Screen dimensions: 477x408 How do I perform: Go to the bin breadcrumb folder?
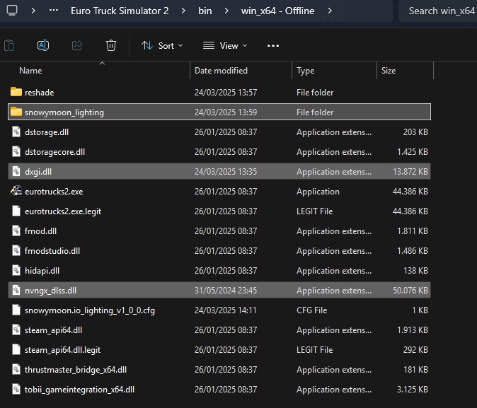click(x=205, y=11)
